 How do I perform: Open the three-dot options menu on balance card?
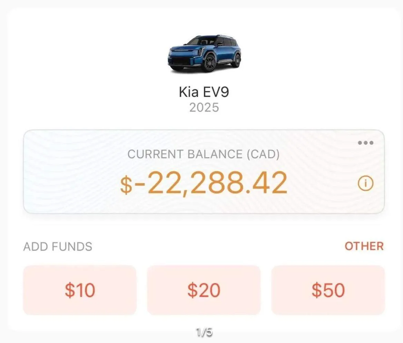pyautogui.click(x=365, y=143)
